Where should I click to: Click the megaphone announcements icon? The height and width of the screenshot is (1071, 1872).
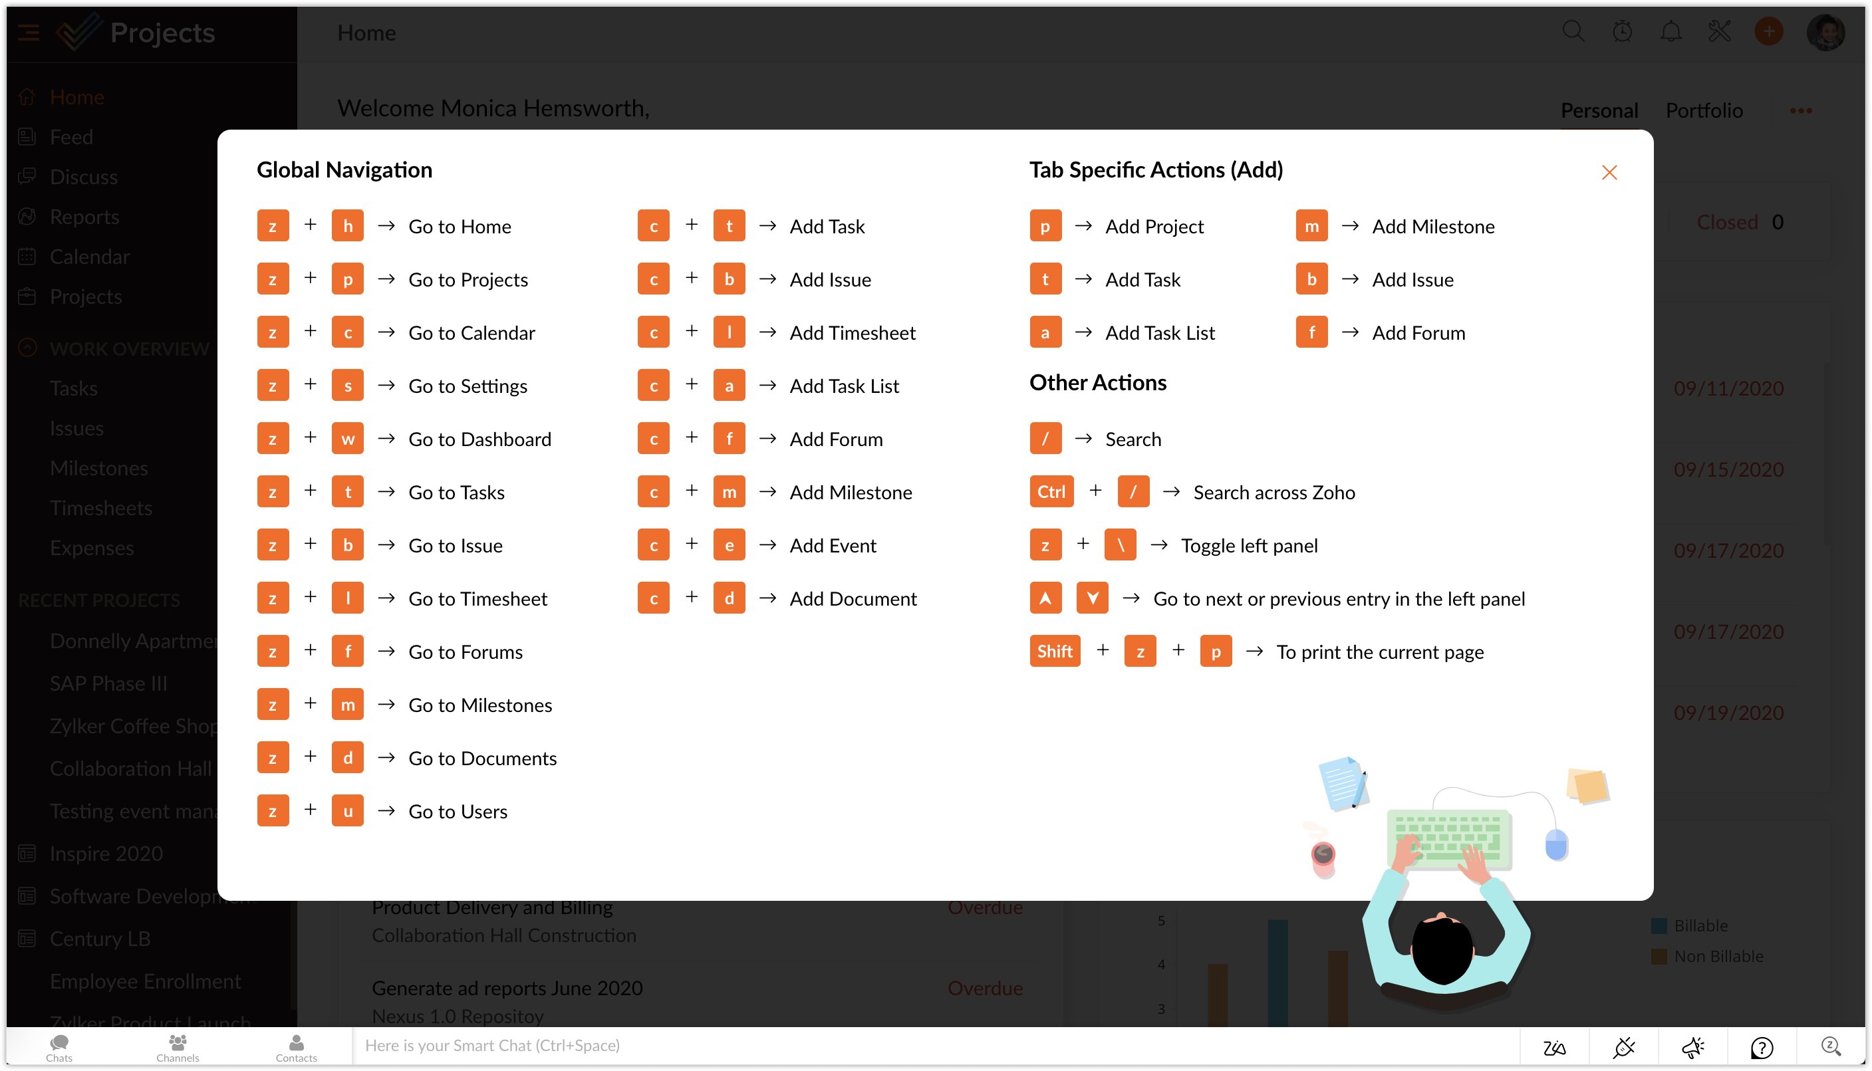click(x=1692, y=1046)
